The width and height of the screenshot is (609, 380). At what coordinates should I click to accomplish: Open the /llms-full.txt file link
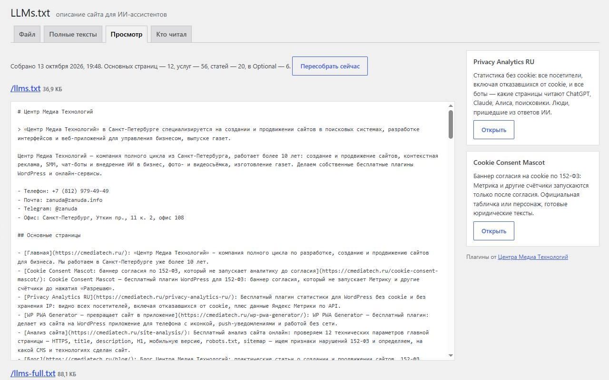(x=33, y=373)
